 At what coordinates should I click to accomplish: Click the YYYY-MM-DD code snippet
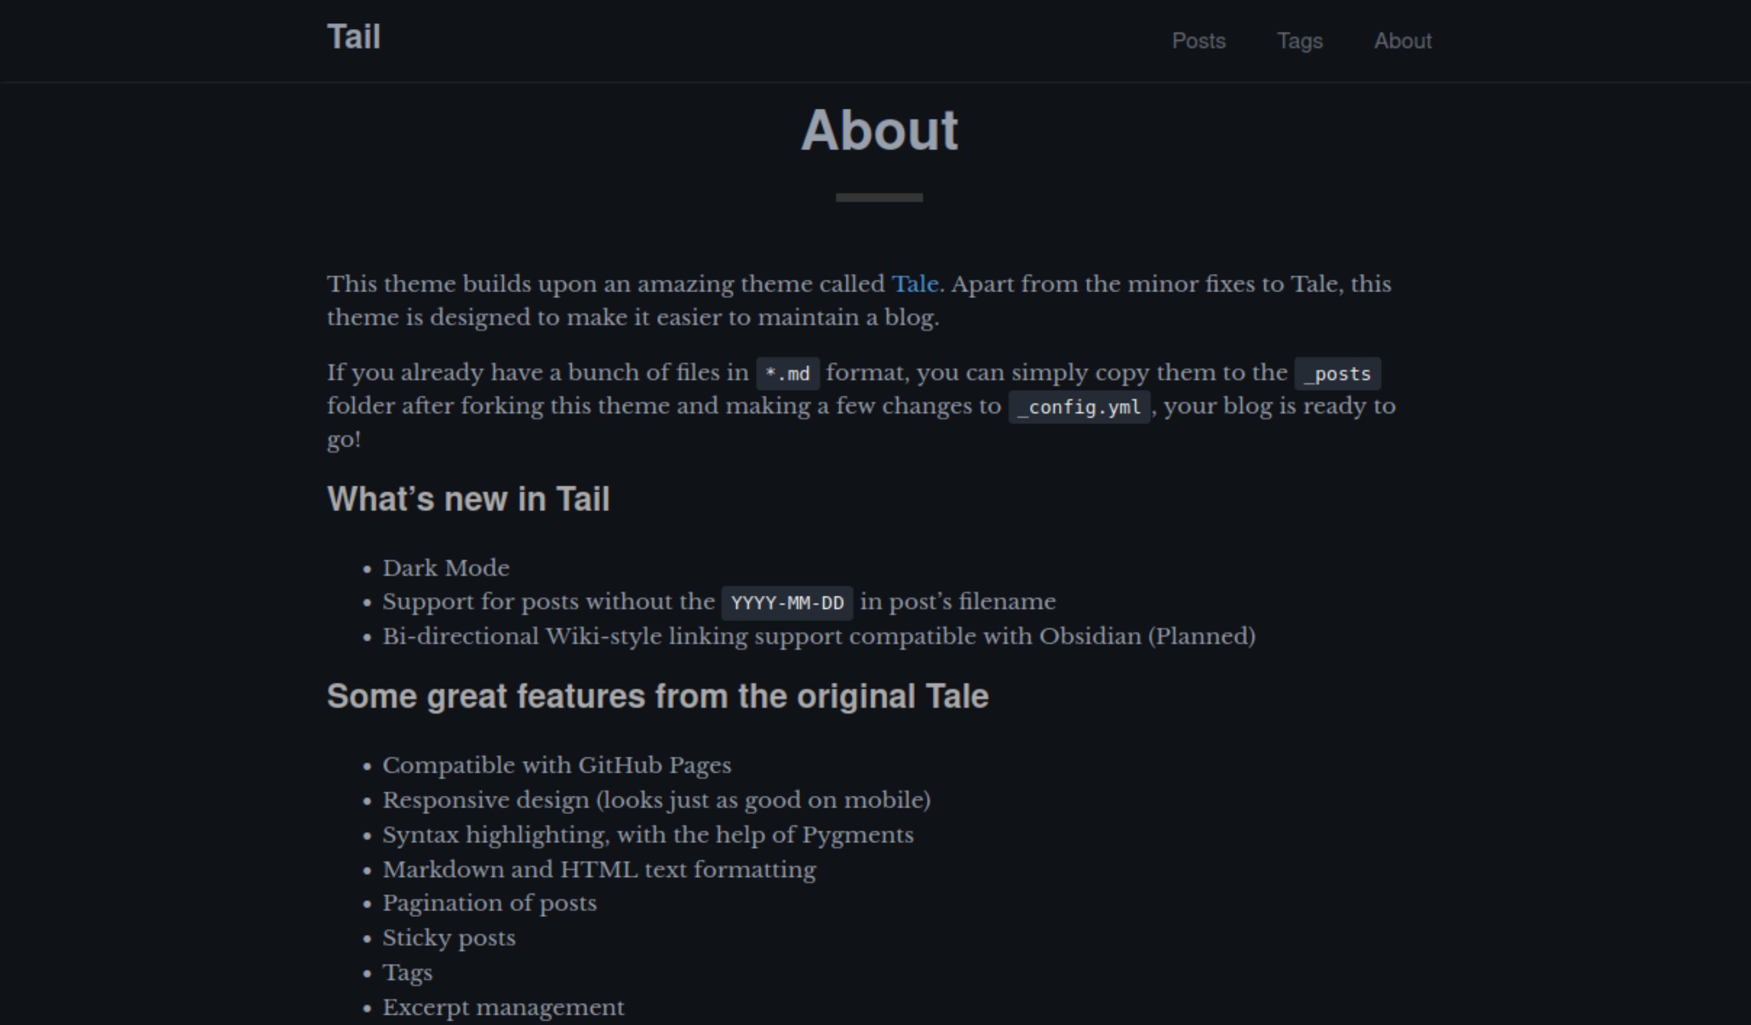[787, 604]
